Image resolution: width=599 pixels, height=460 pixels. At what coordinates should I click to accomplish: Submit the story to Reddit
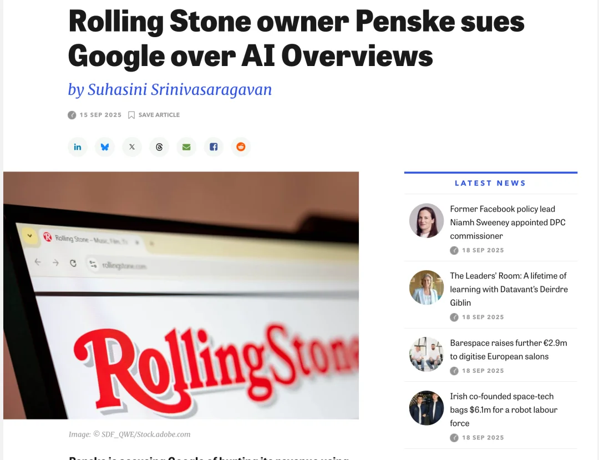(241, 146)
